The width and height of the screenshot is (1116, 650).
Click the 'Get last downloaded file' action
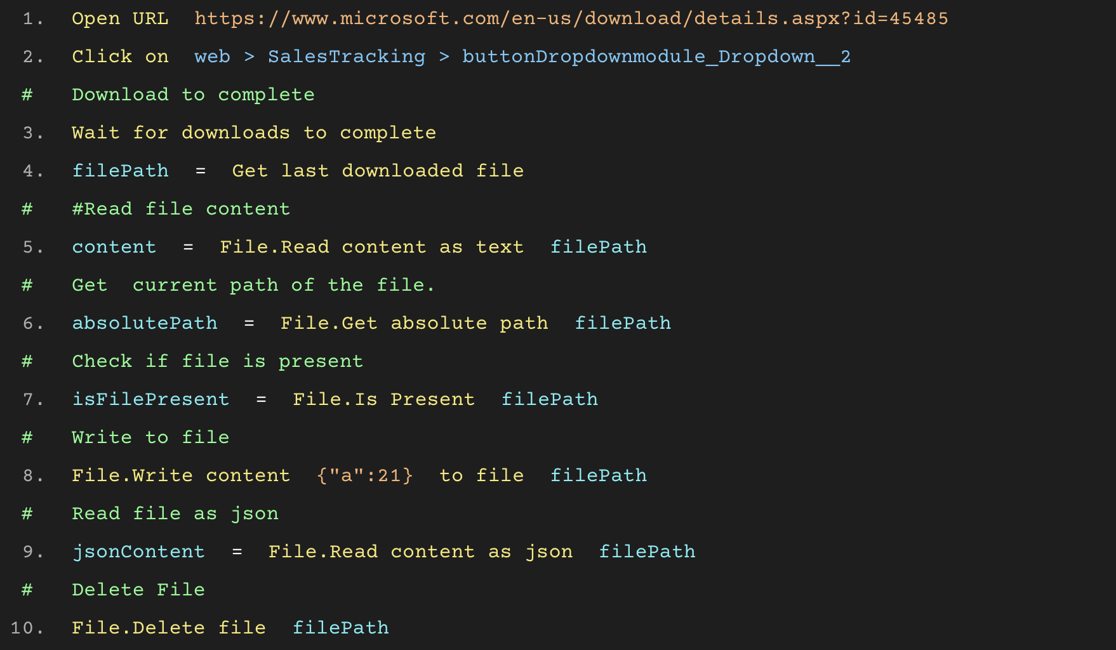378,171
